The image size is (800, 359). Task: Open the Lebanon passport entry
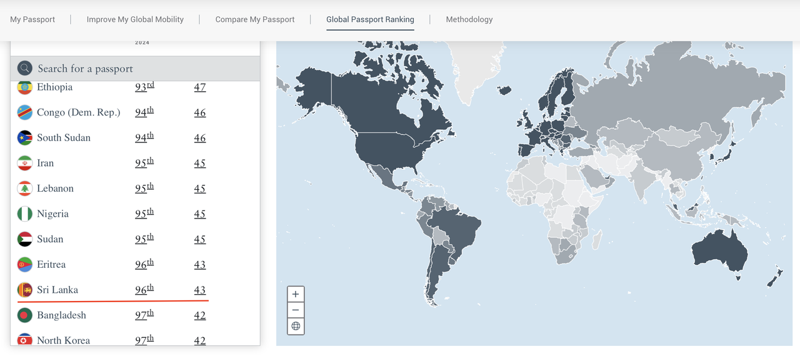click(55, 189)
